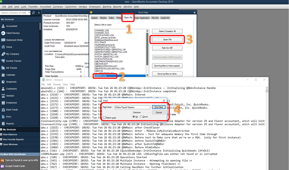Open the Employees sidebar icon

[x=3, y=103]
